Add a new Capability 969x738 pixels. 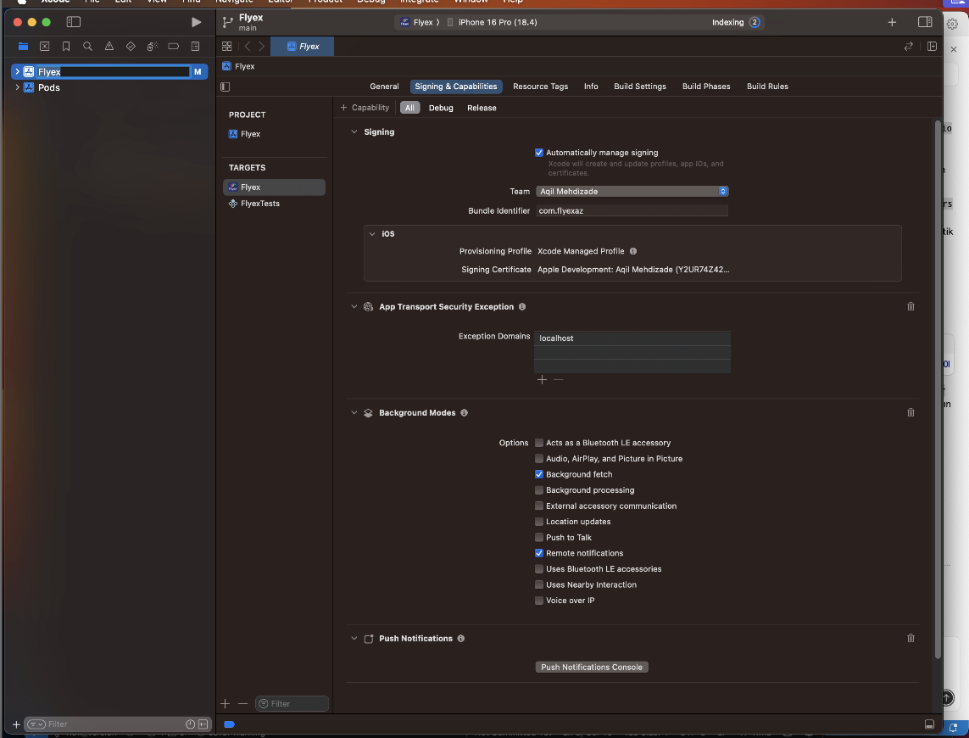tap(365, 108)
